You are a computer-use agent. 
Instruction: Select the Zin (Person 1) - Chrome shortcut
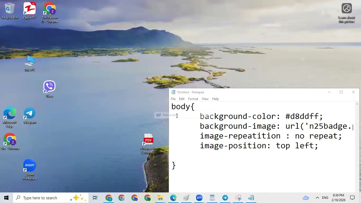tap(49, 13)
